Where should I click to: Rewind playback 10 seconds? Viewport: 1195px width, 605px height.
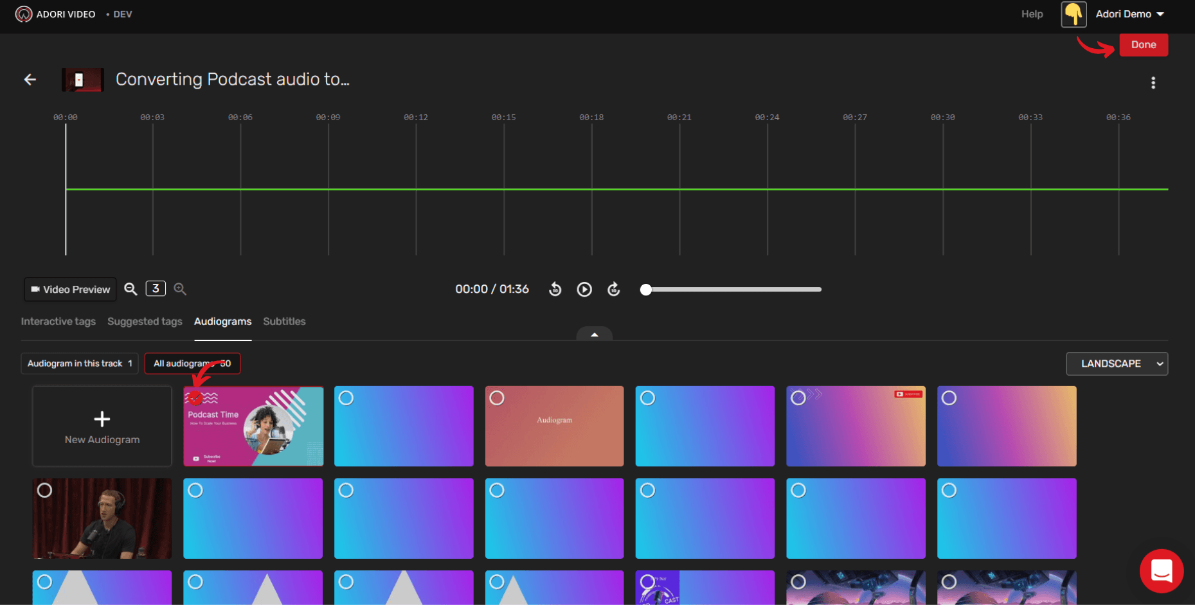pyautogui.click(x=555, y=289)
